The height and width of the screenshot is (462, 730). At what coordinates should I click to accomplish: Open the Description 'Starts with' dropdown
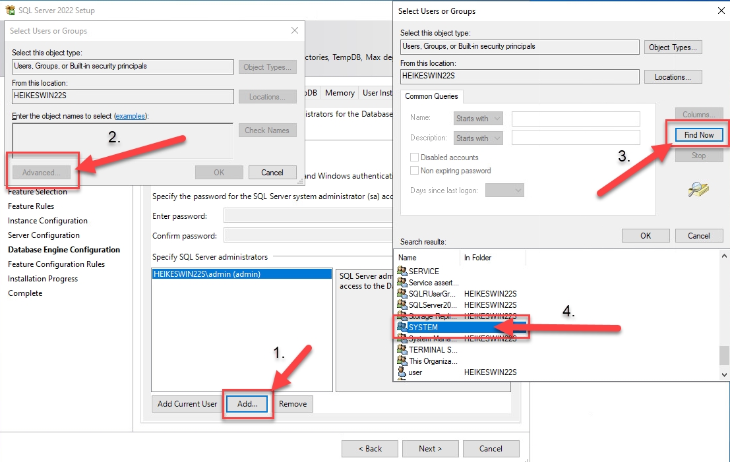tap(478, 138)
